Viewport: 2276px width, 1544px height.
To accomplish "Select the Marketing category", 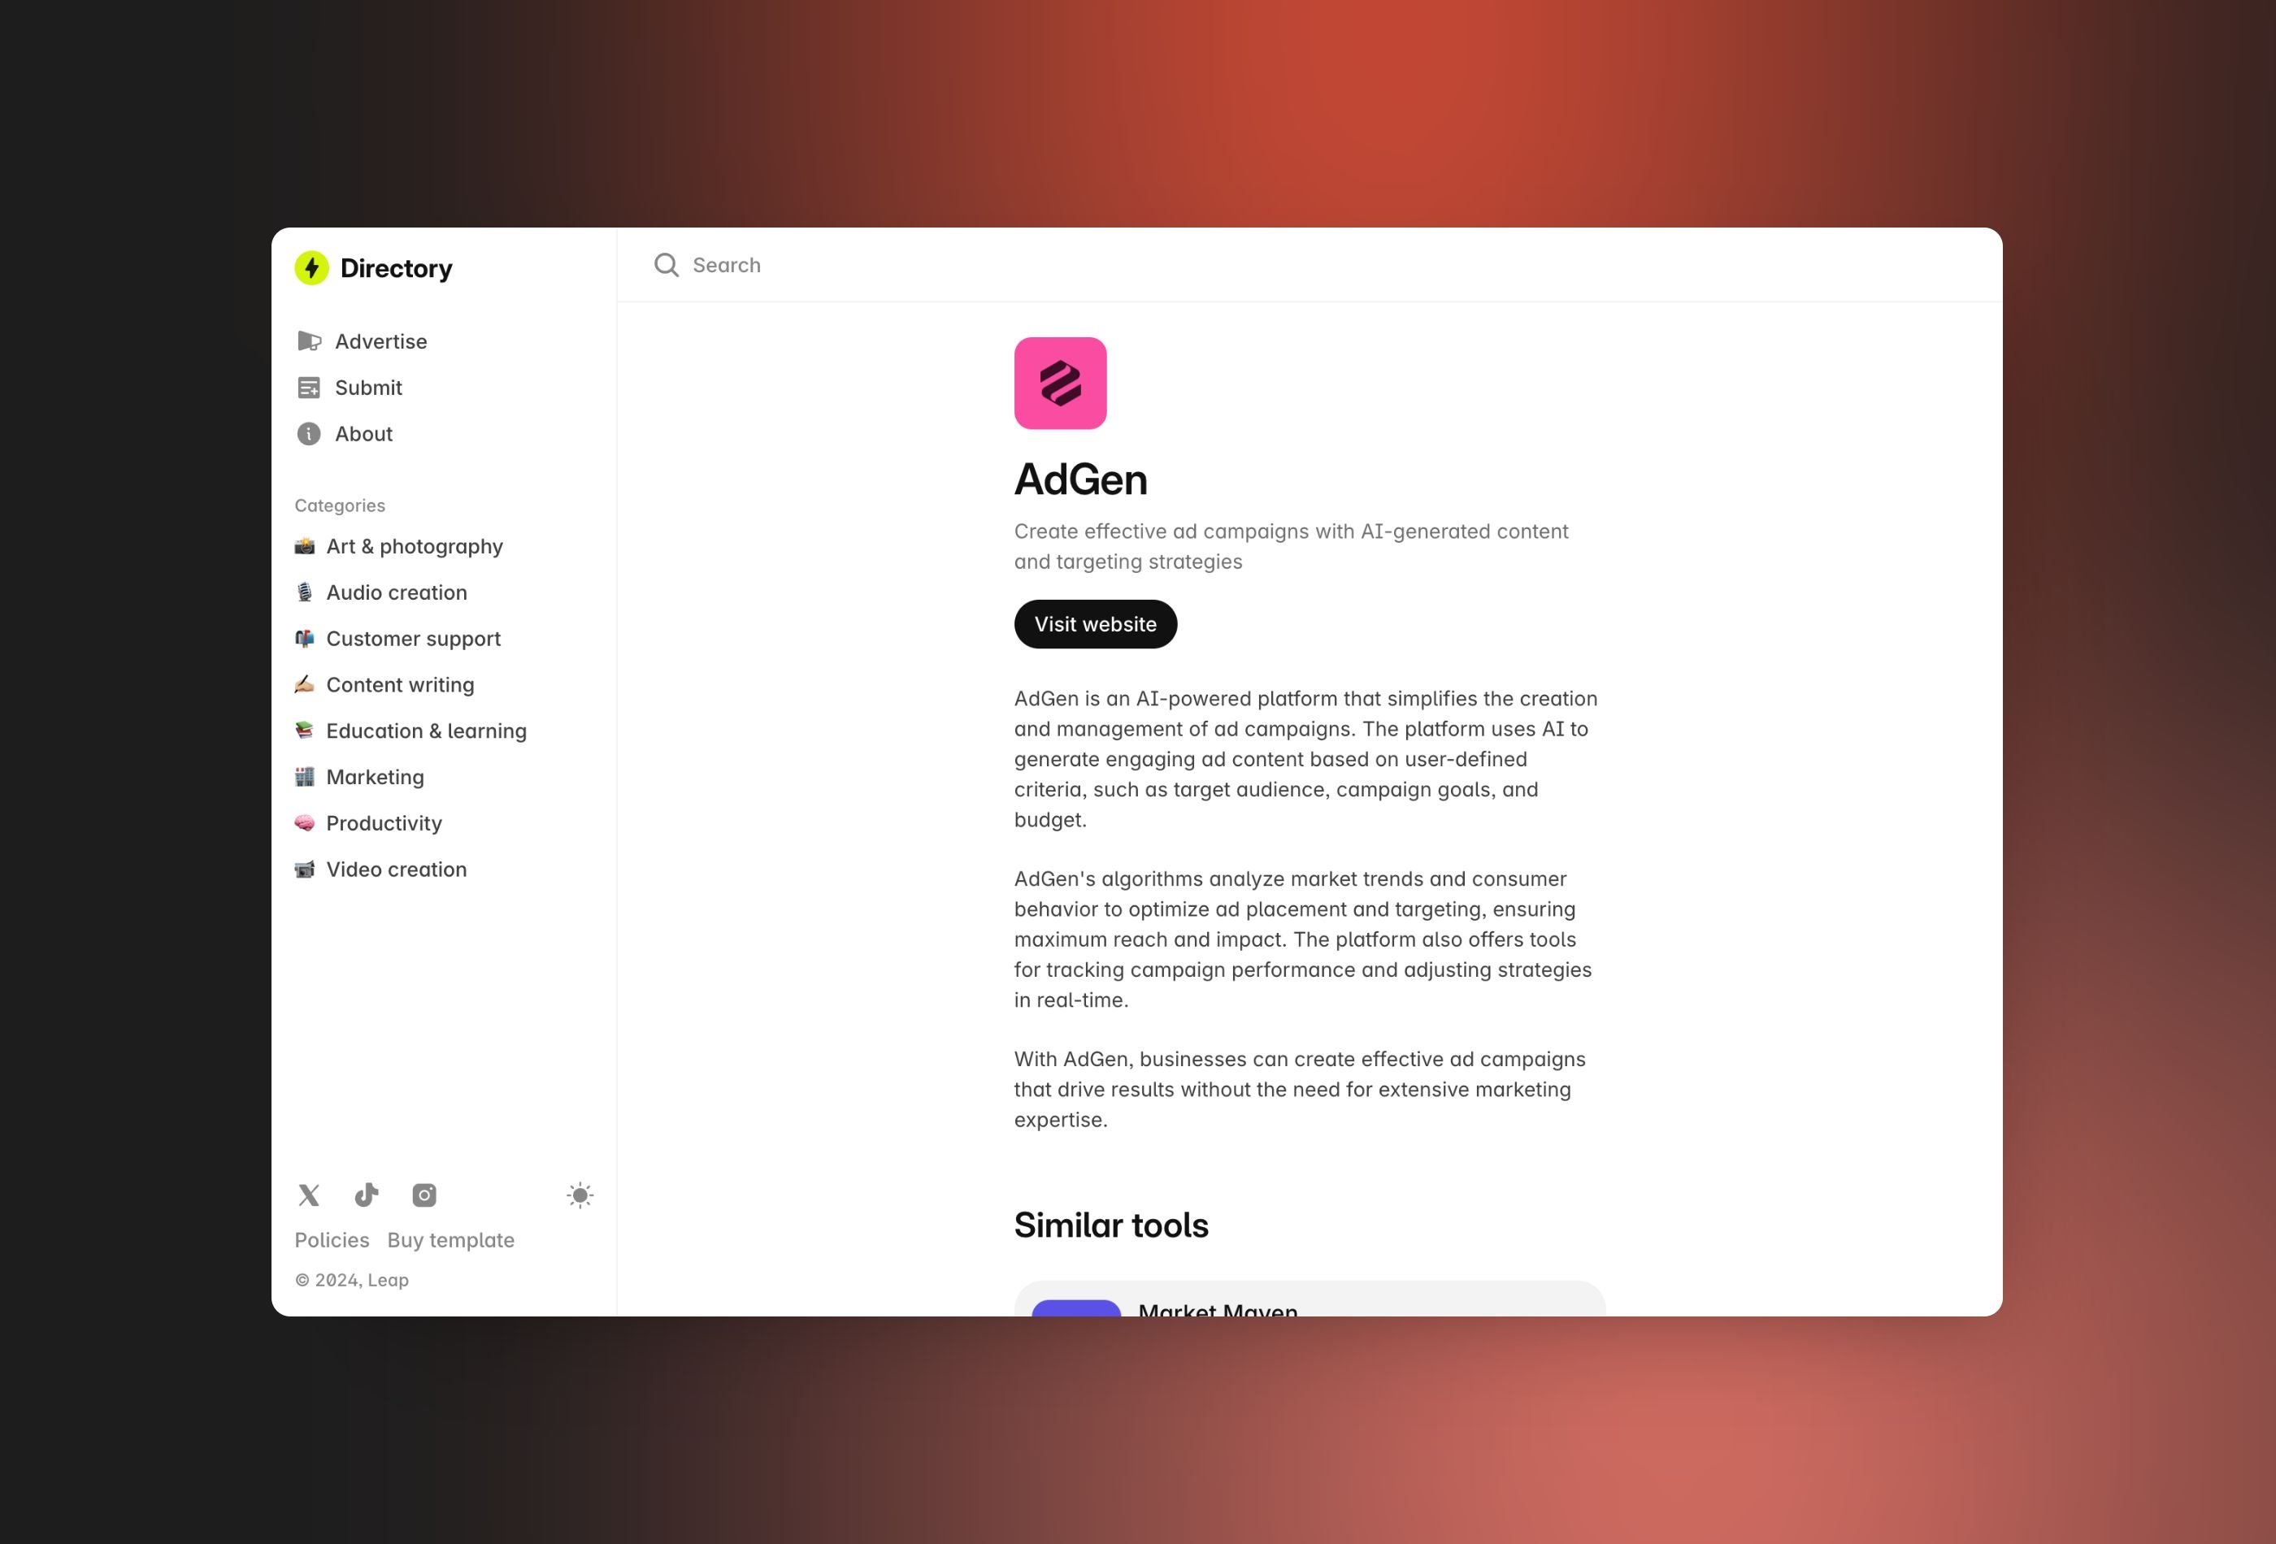I will pyautogui.click(x=376, y=775).
